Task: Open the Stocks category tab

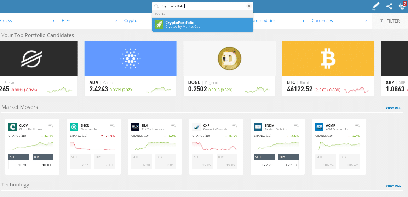Action: pyautogui.click(x=6, y=21)
